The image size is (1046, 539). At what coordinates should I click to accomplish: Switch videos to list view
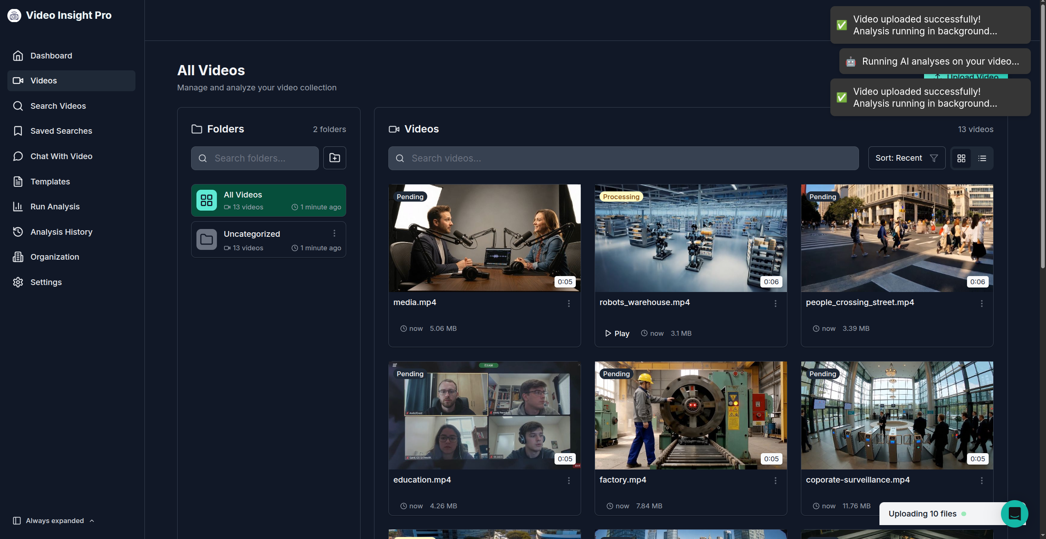point(982,158)
